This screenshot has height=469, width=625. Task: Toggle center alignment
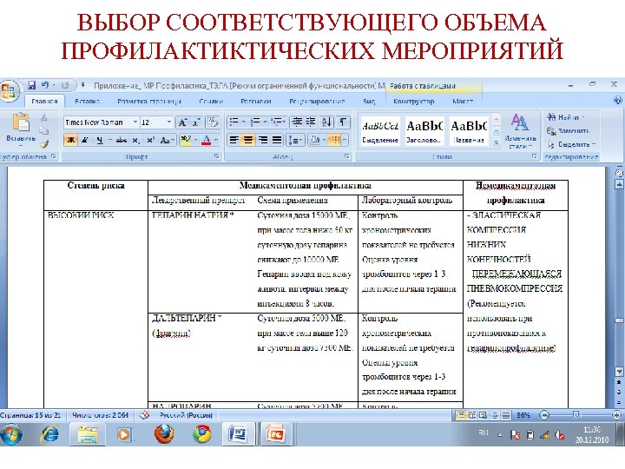coord(248,140)
